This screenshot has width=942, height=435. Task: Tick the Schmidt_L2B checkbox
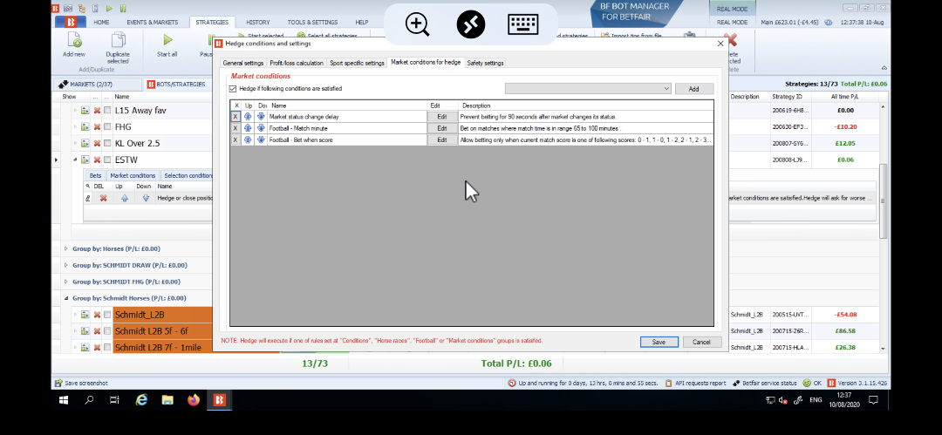(x=107, y=314)
